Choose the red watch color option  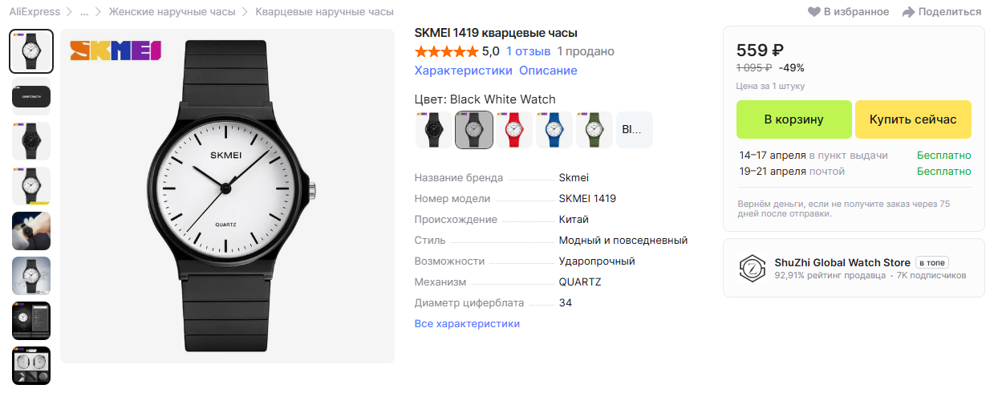[514, 130]
